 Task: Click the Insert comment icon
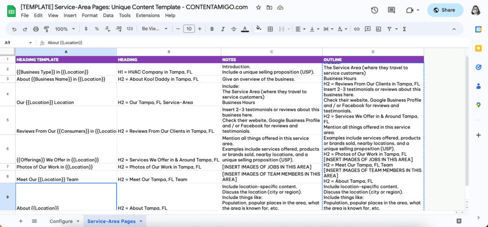367,29
